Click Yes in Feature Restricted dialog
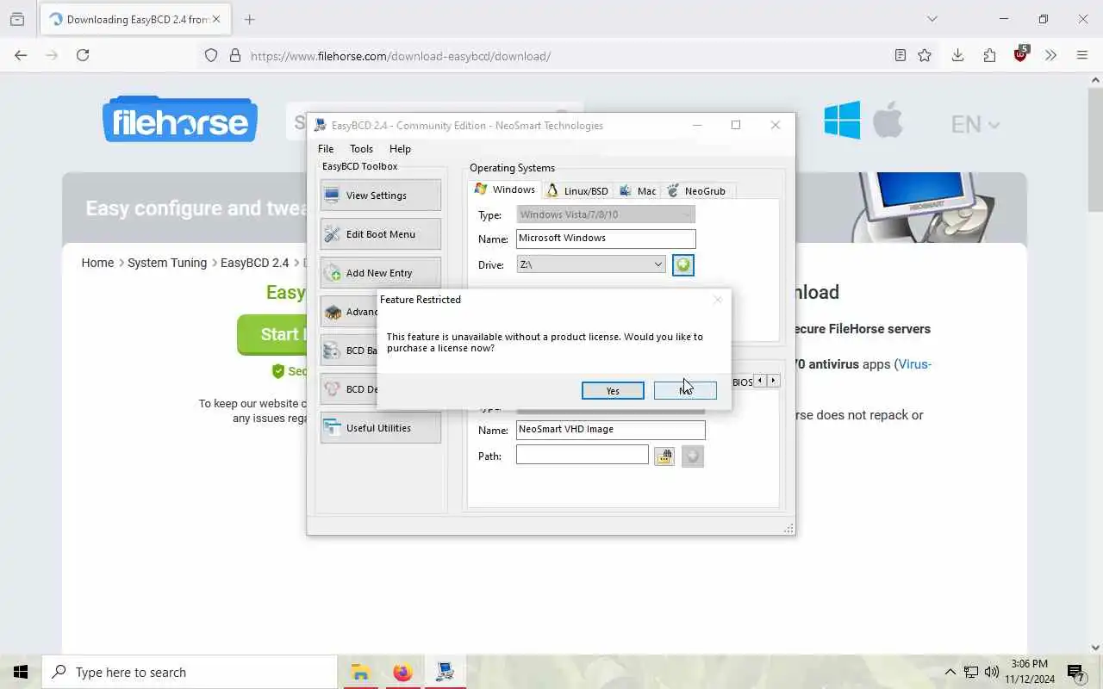The width and height of the screenshot is (1103, 689). coord(613,391)
